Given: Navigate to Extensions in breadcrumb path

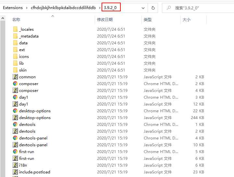Looking at the screenshot, I should click(13, 7).
